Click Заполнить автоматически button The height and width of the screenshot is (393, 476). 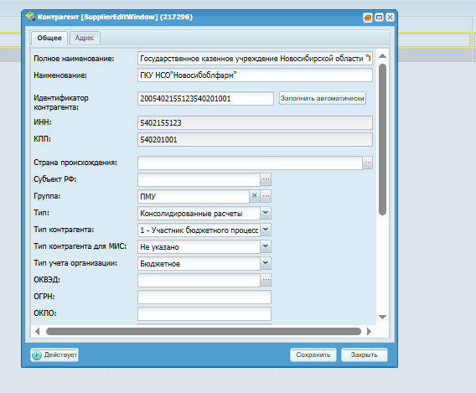(323, 98)
